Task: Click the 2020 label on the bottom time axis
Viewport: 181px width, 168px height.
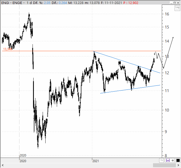Action: point(23,161)
